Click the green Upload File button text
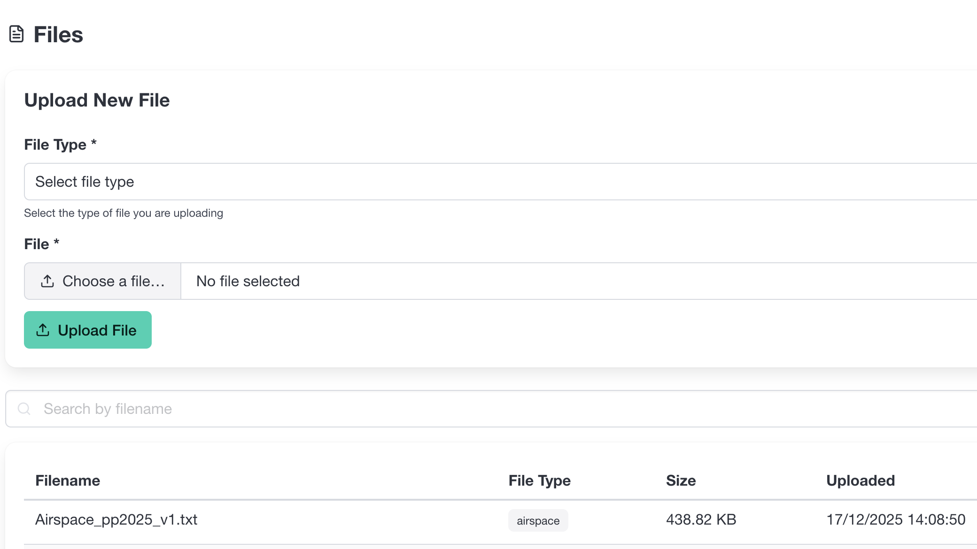The width and height of the screenshot is (977, 549). tap(97, 330)
